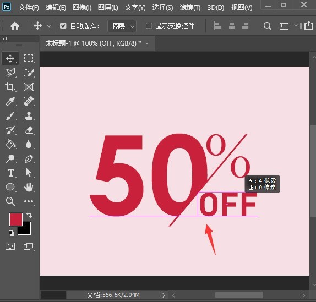Select the Eraser tool
Screen dimensions: 316x302
click(x=29, y=130)
